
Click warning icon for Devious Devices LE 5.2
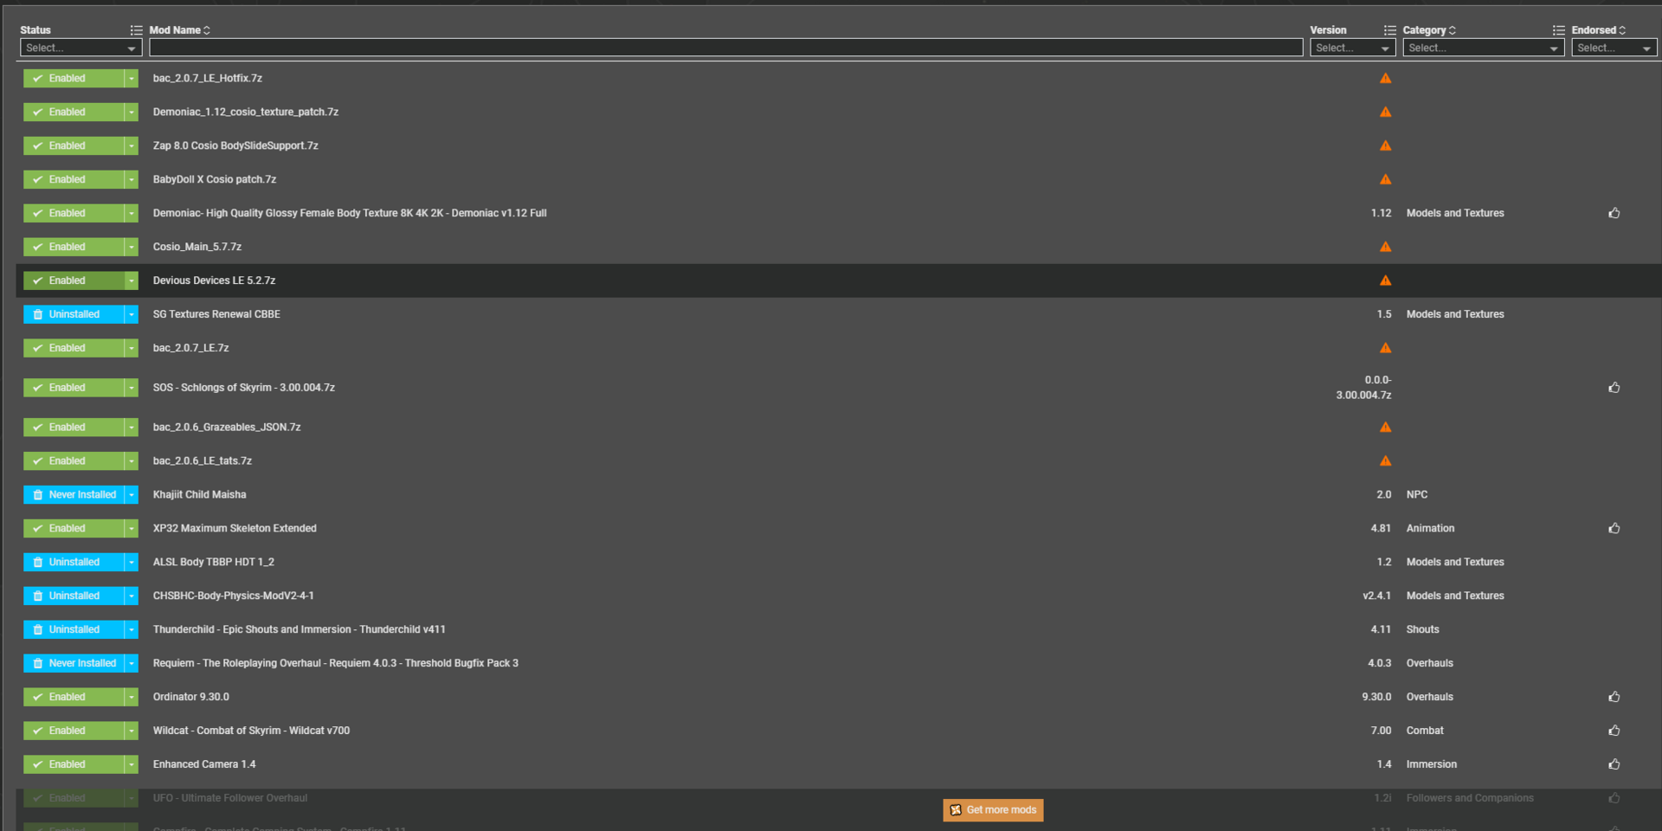[1385, 280]
